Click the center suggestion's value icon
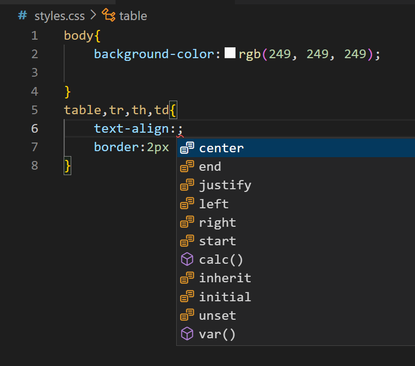 tap(187, 148)
